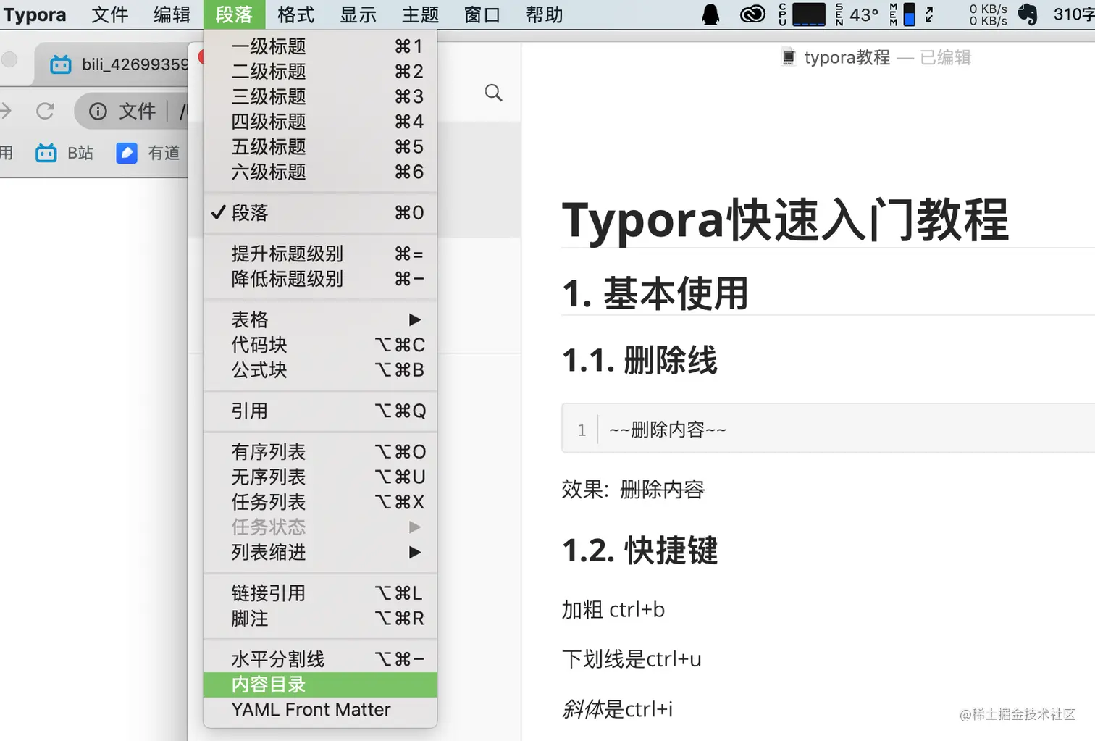Viewport: 1095px width, 741px height.
Task: Select 二级标题 heading option
Action: point(320,71)
